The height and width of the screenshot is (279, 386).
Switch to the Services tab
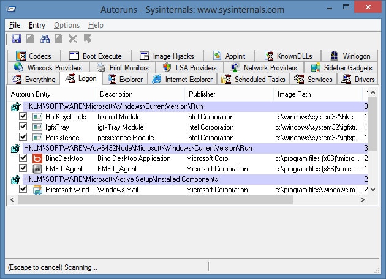coord(313,79)
